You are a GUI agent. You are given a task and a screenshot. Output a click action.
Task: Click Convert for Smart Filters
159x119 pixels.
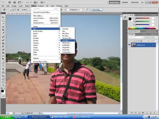point(46,12)
